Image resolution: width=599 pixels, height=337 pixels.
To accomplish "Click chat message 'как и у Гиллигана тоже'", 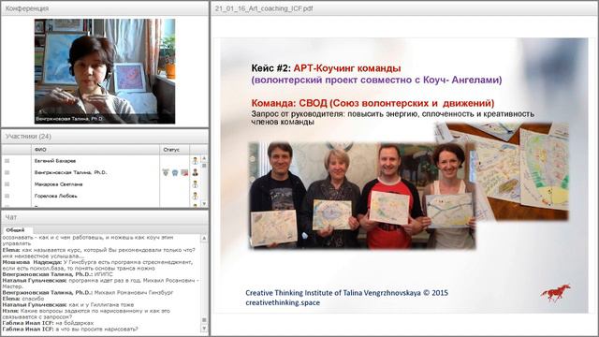I will tap(101, 305).
